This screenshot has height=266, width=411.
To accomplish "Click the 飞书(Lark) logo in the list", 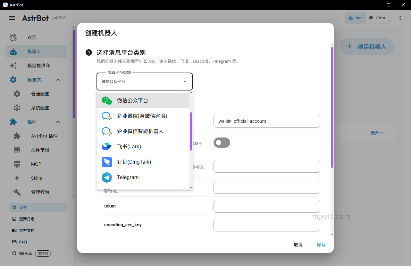I will click(107, 146).
